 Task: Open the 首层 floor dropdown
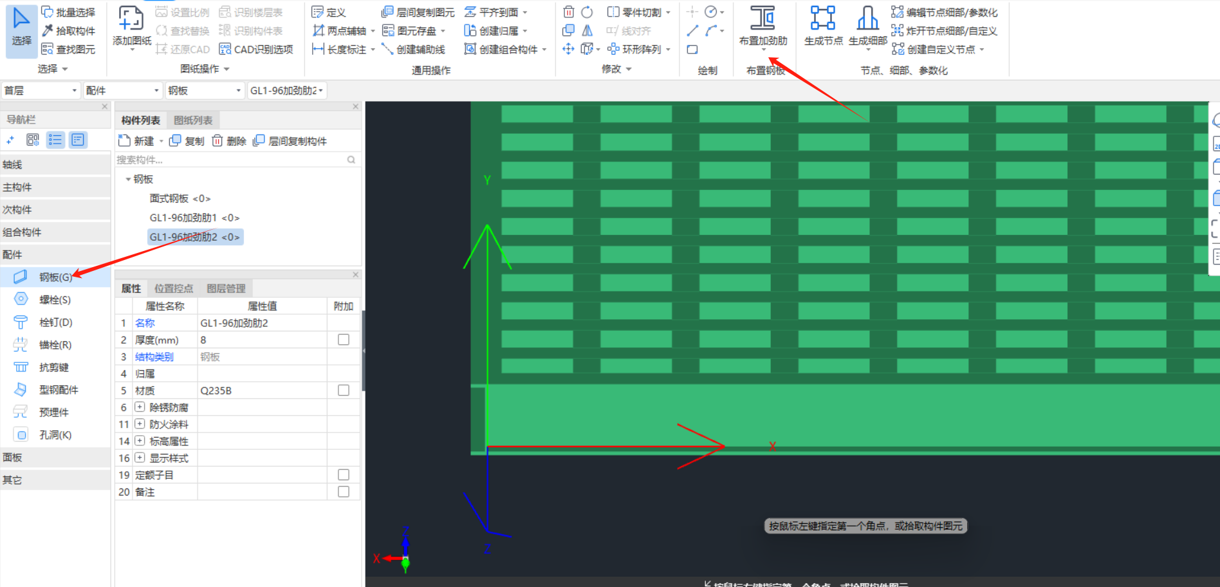tap(41, 91)
